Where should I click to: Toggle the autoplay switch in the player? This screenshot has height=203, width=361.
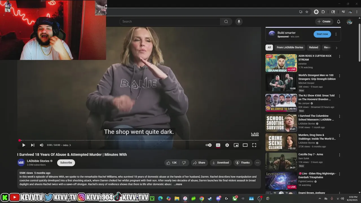pos(208,145)
